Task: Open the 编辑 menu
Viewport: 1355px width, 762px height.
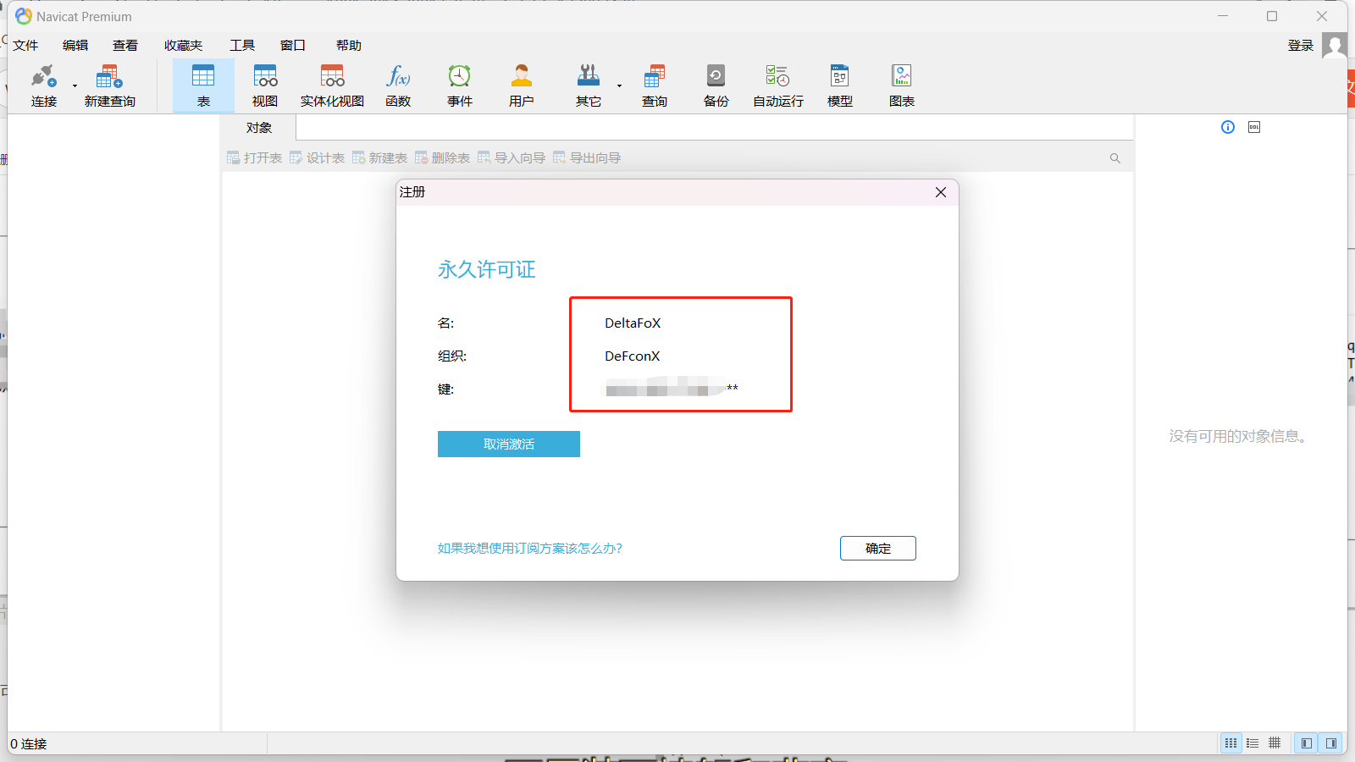Action: tap(75, 46)
